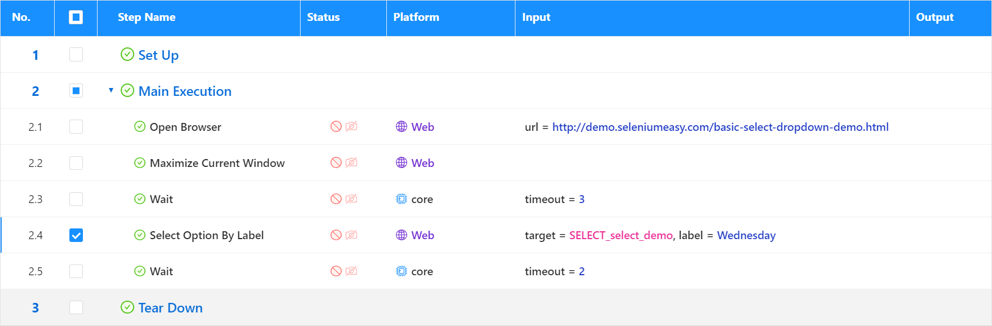Check the checkbox for step 2.5 Wait

(76, 271)
